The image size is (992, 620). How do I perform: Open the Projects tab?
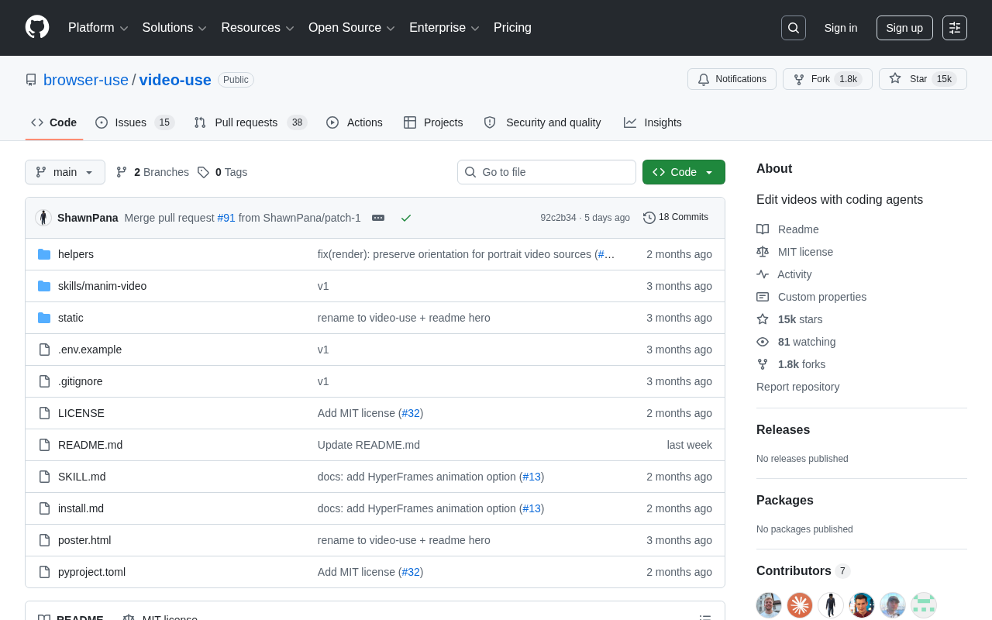pos(433,122)
